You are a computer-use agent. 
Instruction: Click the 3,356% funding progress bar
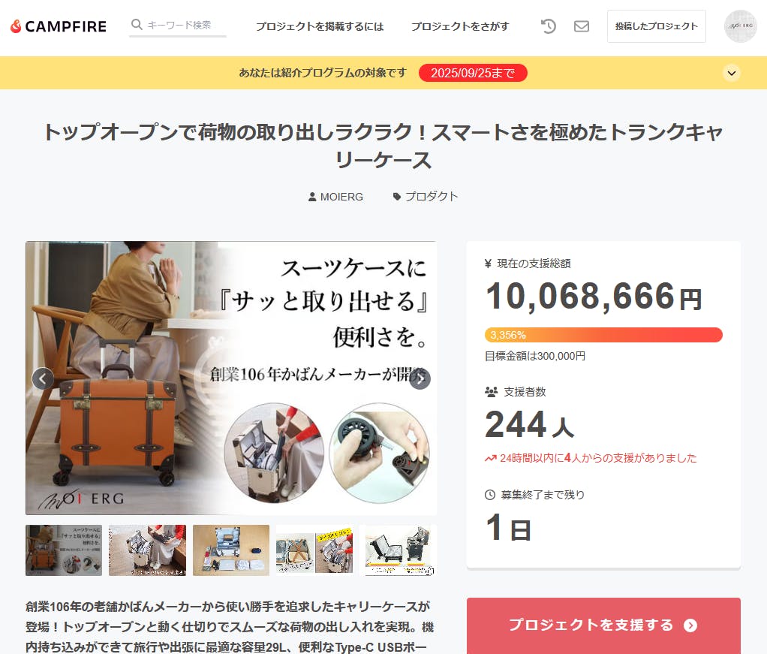(603, 335)
